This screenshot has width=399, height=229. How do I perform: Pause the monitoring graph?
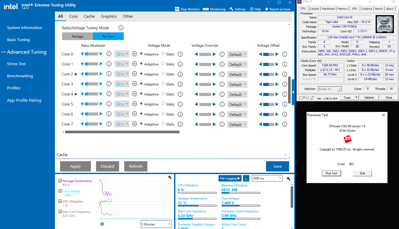point(102,224)
